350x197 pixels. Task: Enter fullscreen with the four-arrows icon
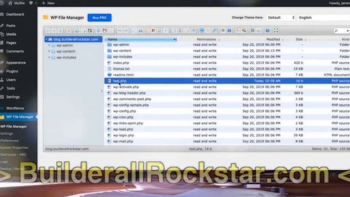pos(276,31)
